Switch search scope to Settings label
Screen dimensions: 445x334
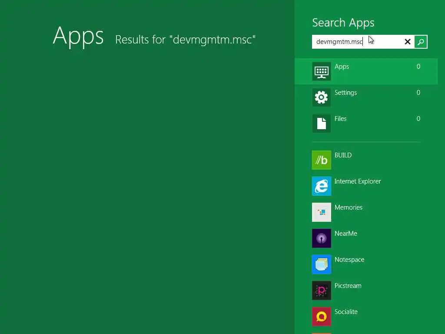coord(345,93)
